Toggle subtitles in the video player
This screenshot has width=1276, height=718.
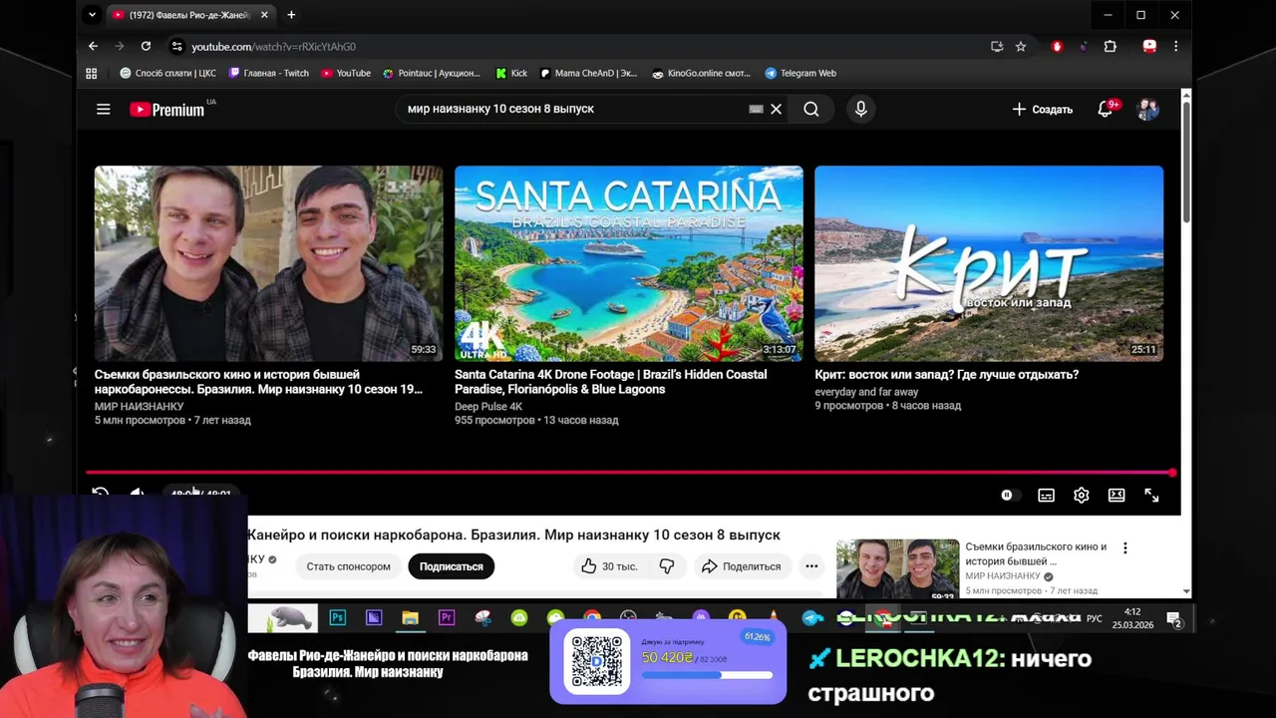point(1046,495)
